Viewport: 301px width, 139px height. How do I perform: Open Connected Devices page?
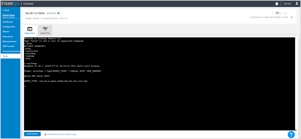[x=11, y=51]
